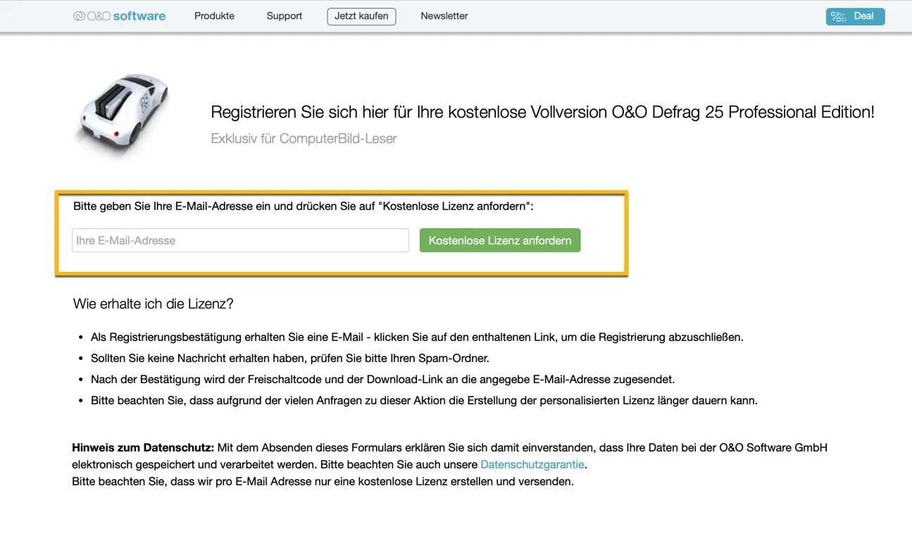Image resolution: width=912 pixels, height=536 pixels.
Task: Open the Produkte menu
Action: [214, 15]
